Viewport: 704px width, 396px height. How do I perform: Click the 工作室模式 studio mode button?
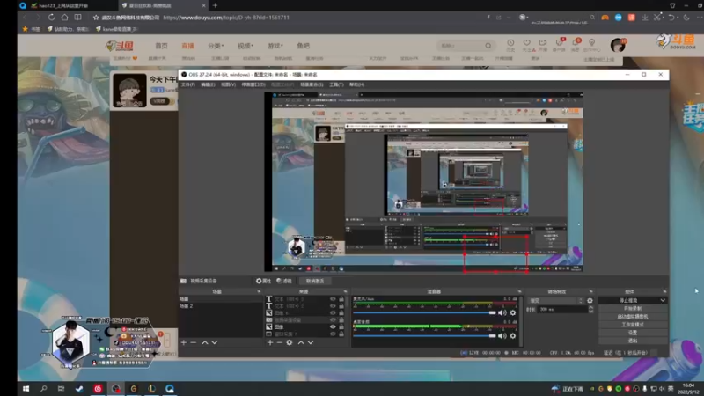pos(633,325)
